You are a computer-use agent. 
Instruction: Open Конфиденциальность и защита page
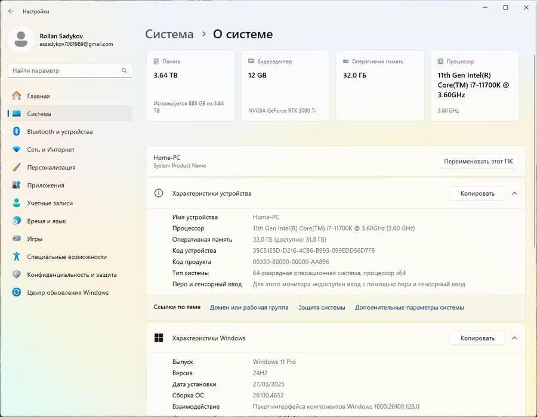point(70,274)
